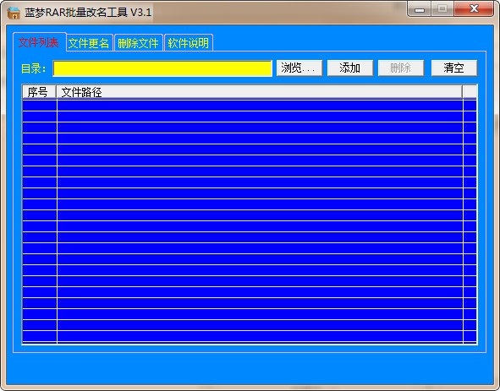500x391 pixels.
Task: Select the first row in file list
Action: pyautogui.click(x=250, y=106)
